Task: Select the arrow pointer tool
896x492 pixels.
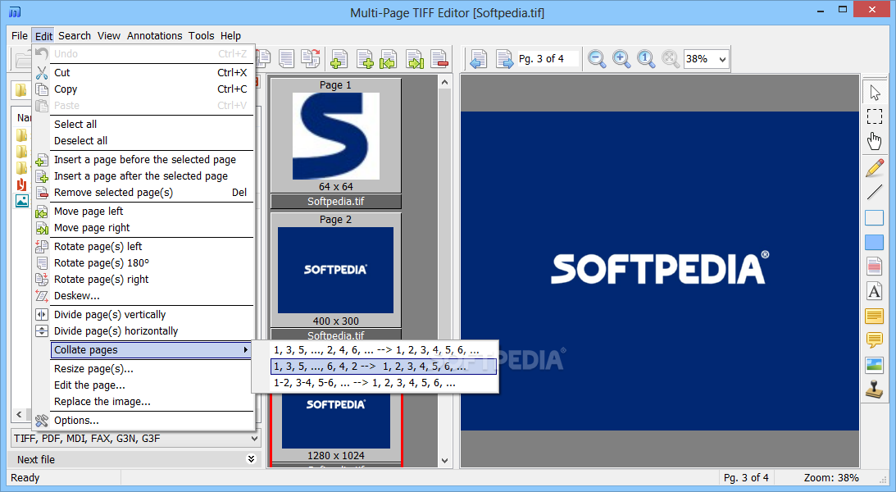Action: click(x=875, y=92)
